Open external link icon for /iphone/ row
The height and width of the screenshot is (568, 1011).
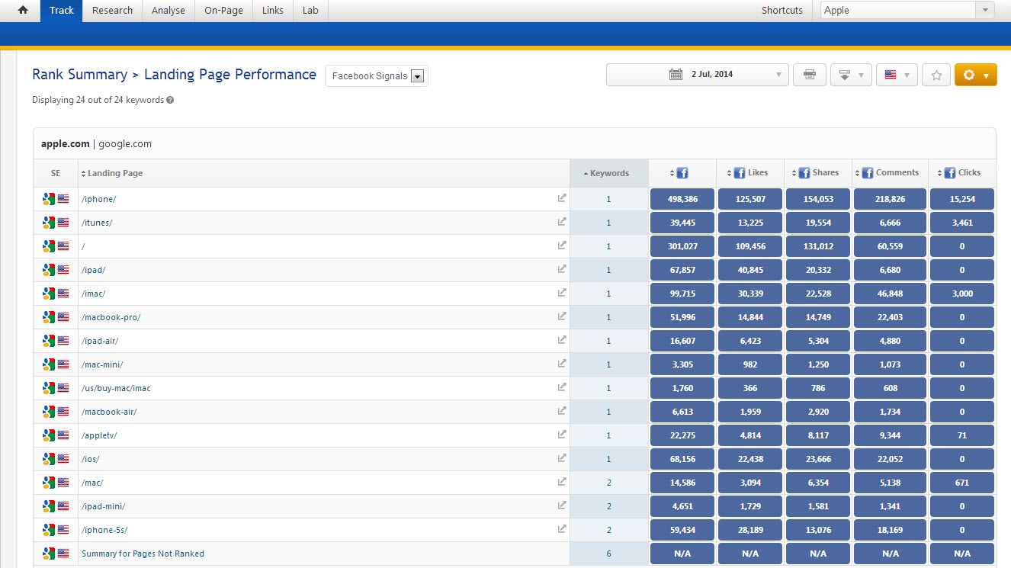pos(562,198)
